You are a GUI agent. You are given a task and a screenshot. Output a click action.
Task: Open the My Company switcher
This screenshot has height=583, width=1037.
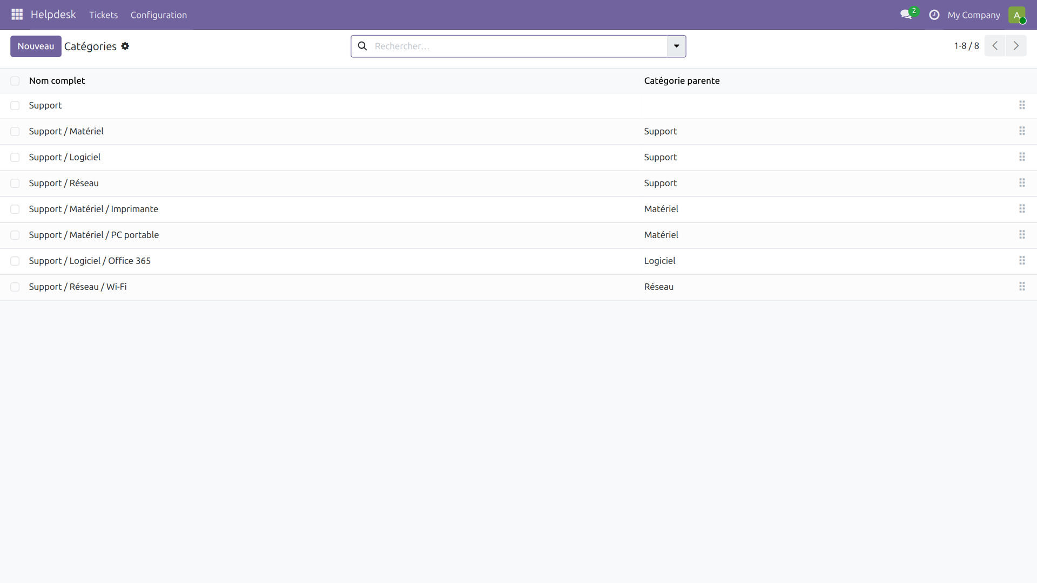coord(973,15)
